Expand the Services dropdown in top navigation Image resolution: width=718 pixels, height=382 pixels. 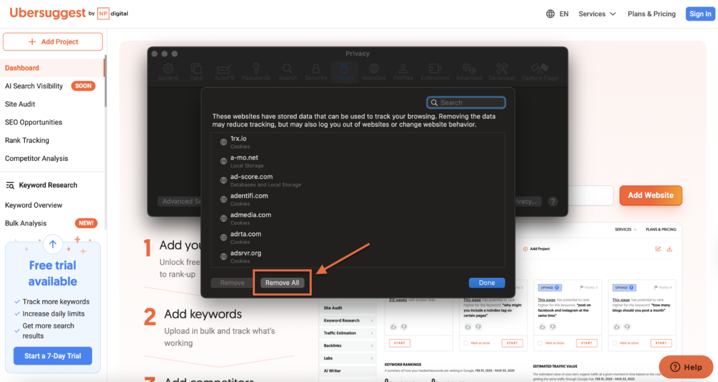(597, 14)
